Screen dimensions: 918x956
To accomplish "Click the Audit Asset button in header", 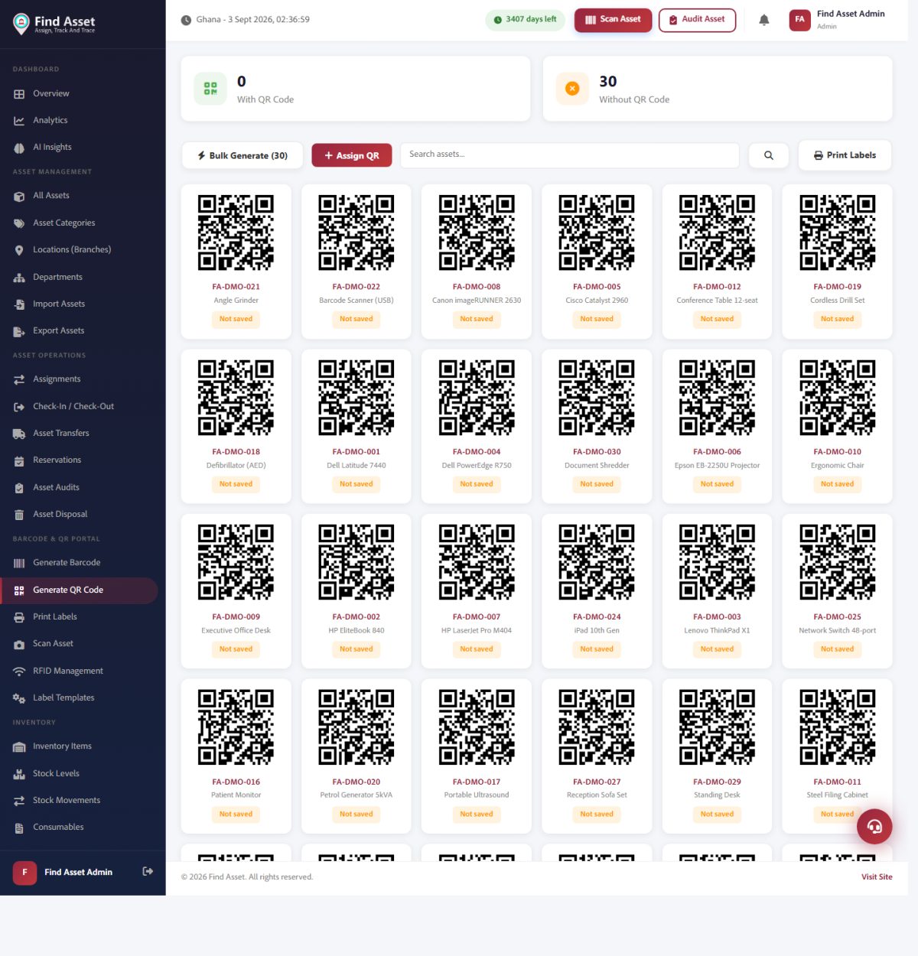I will tap(697, 20).
